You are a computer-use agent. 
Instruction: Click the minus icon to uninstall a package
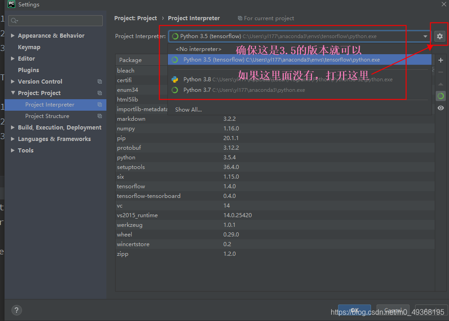click(x=441, y=72)
